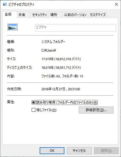Image resolution: width=121 pixels, height=157 pixels.
Task: Click the large Pictures folder thumbnail icon
Action: pyautogui.click(x=12, y=27)
